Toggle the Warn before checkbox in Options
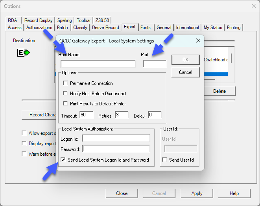260x206 pixels. click(24, 154)
